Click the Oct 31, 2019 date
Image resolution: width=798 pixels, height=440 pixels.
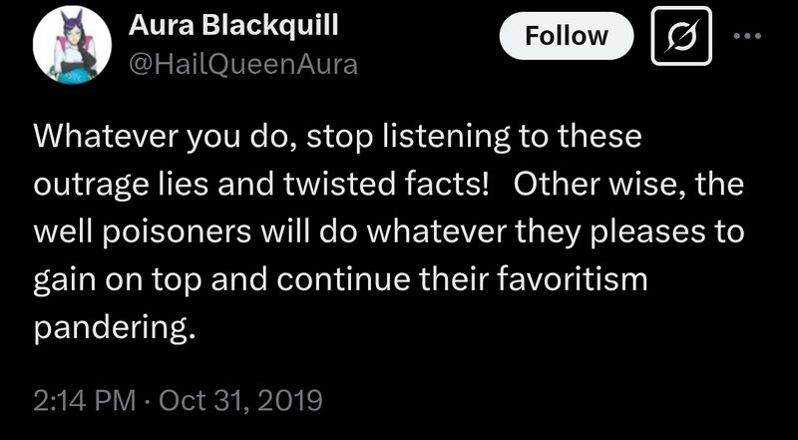242,401
